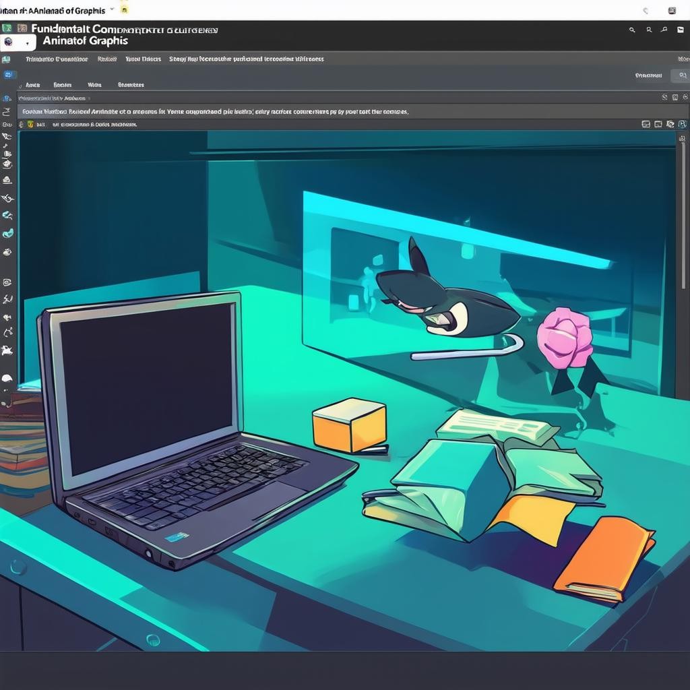This screenshot has width=690, height=690.
Task: Open the white dropdown with globe icon
Action: [18, 42]
